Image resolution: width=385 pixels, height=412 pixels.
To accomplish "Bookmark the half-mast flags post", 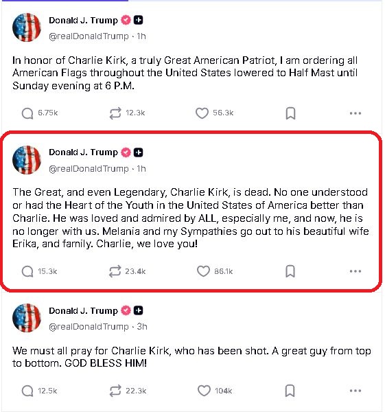I will (290, 113).
